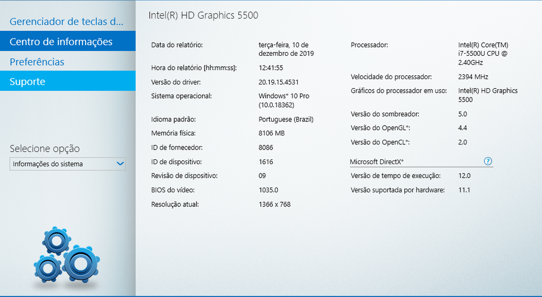Click the report time value 12:41:55

coord(271,68)
